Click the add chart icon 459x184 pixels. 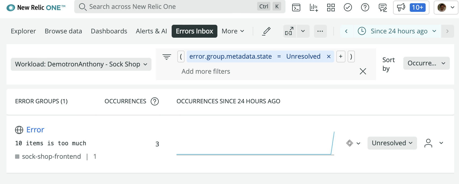[x=313, y=8]
